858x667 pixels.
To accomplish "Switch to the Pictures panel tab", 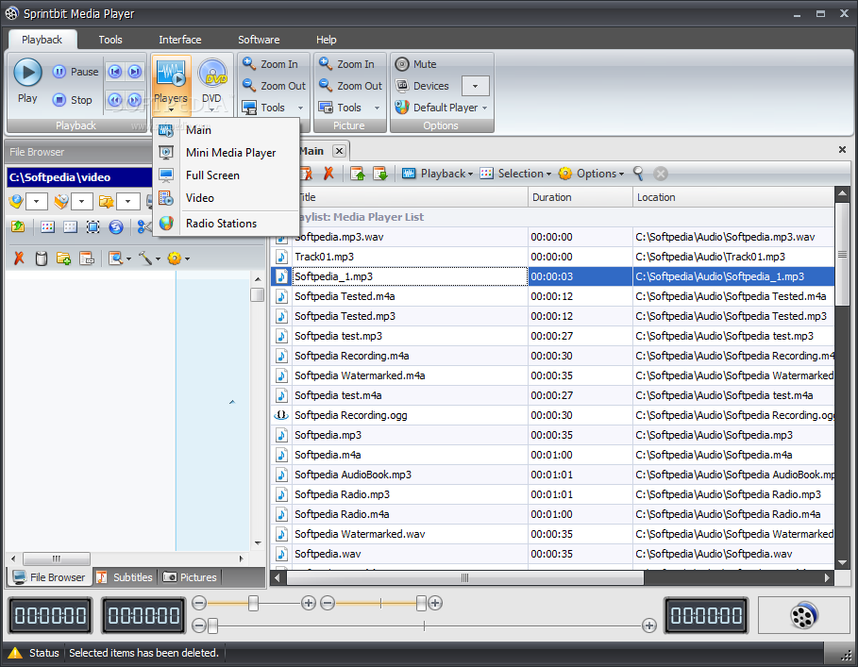I will 191,577.
